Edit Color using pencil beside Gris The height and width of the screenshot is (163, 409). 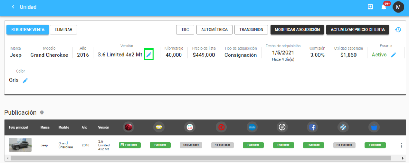25,80
